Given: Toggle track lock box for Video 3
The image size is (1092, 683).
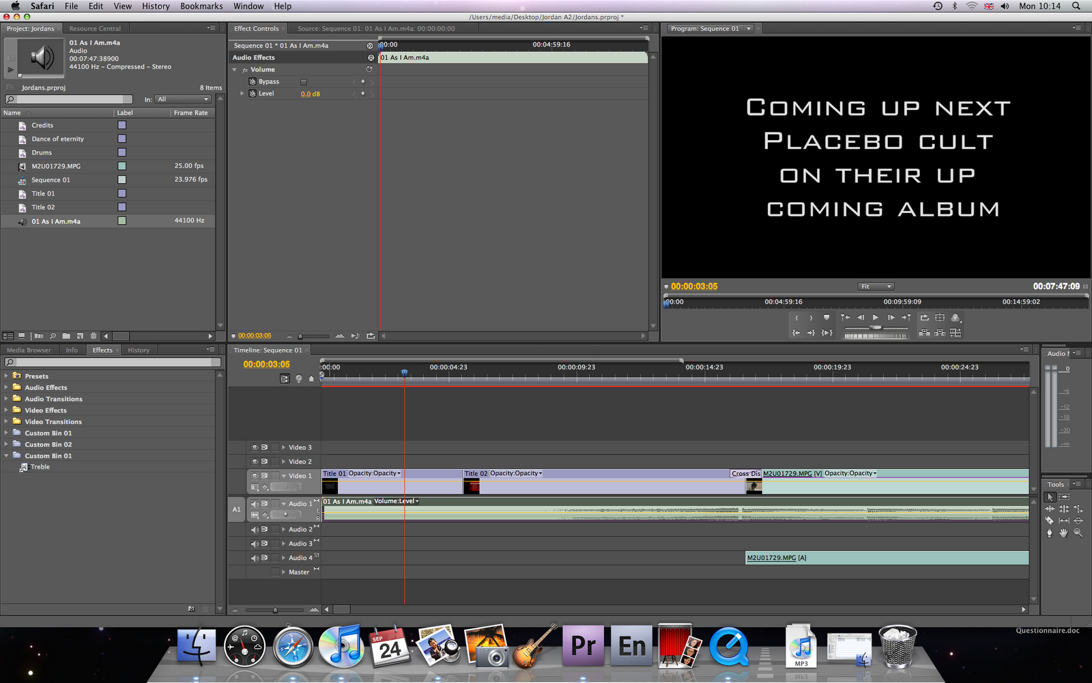Looking at the screenshot, I should [275, 447].
